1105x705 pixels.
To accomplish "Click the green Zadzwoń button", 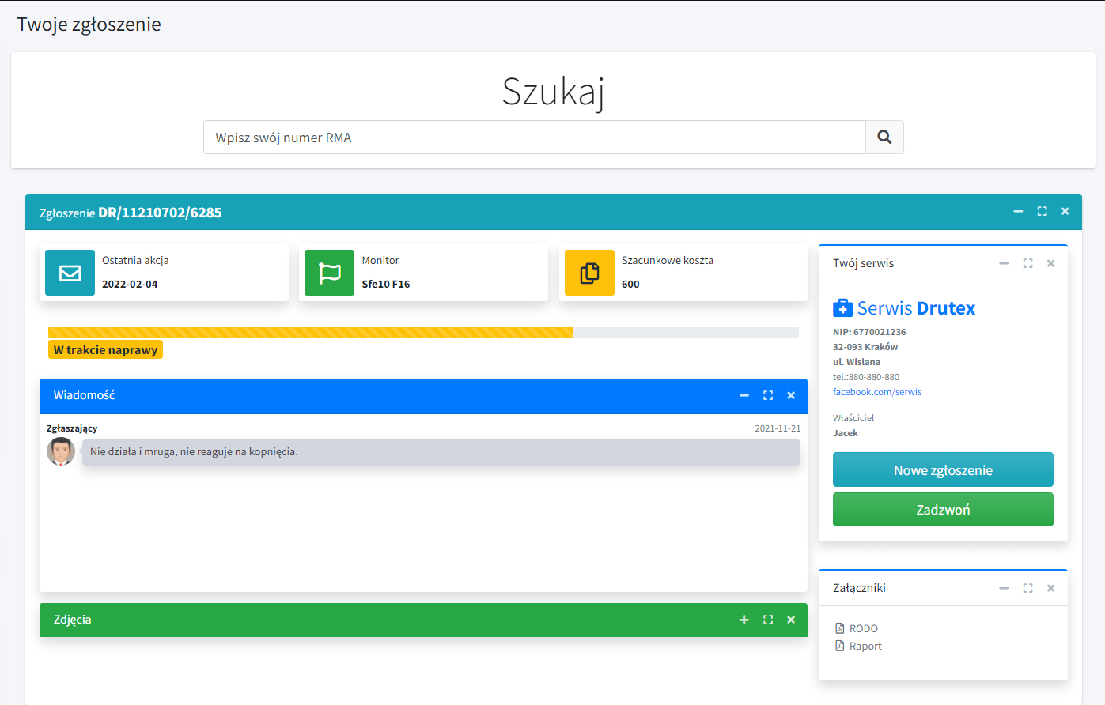I will (x=943, y=509).
